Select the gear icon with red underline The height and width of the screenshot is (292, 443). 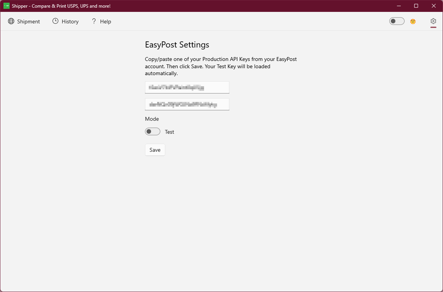tap(433, 21)
